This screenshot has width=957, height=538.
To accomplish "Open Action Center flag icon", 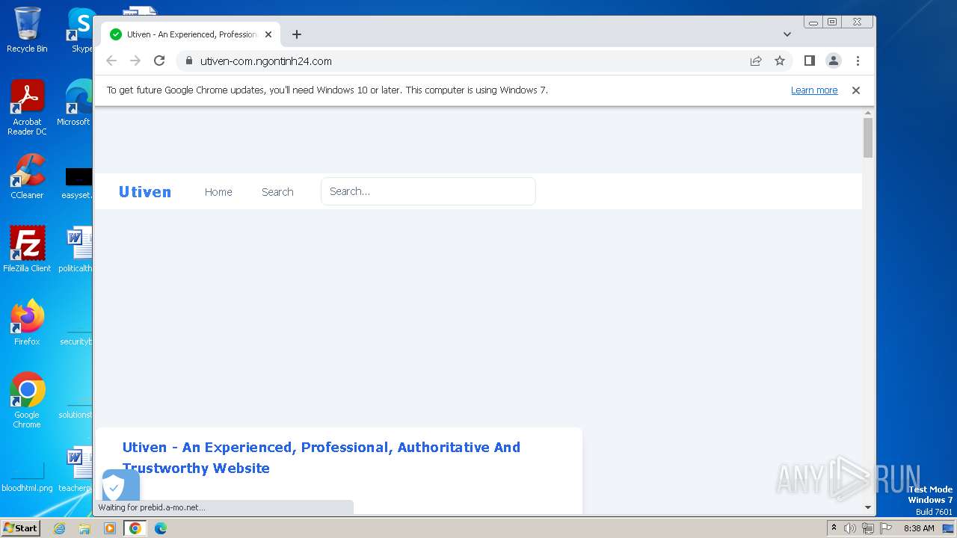I will tap(886, 528).
